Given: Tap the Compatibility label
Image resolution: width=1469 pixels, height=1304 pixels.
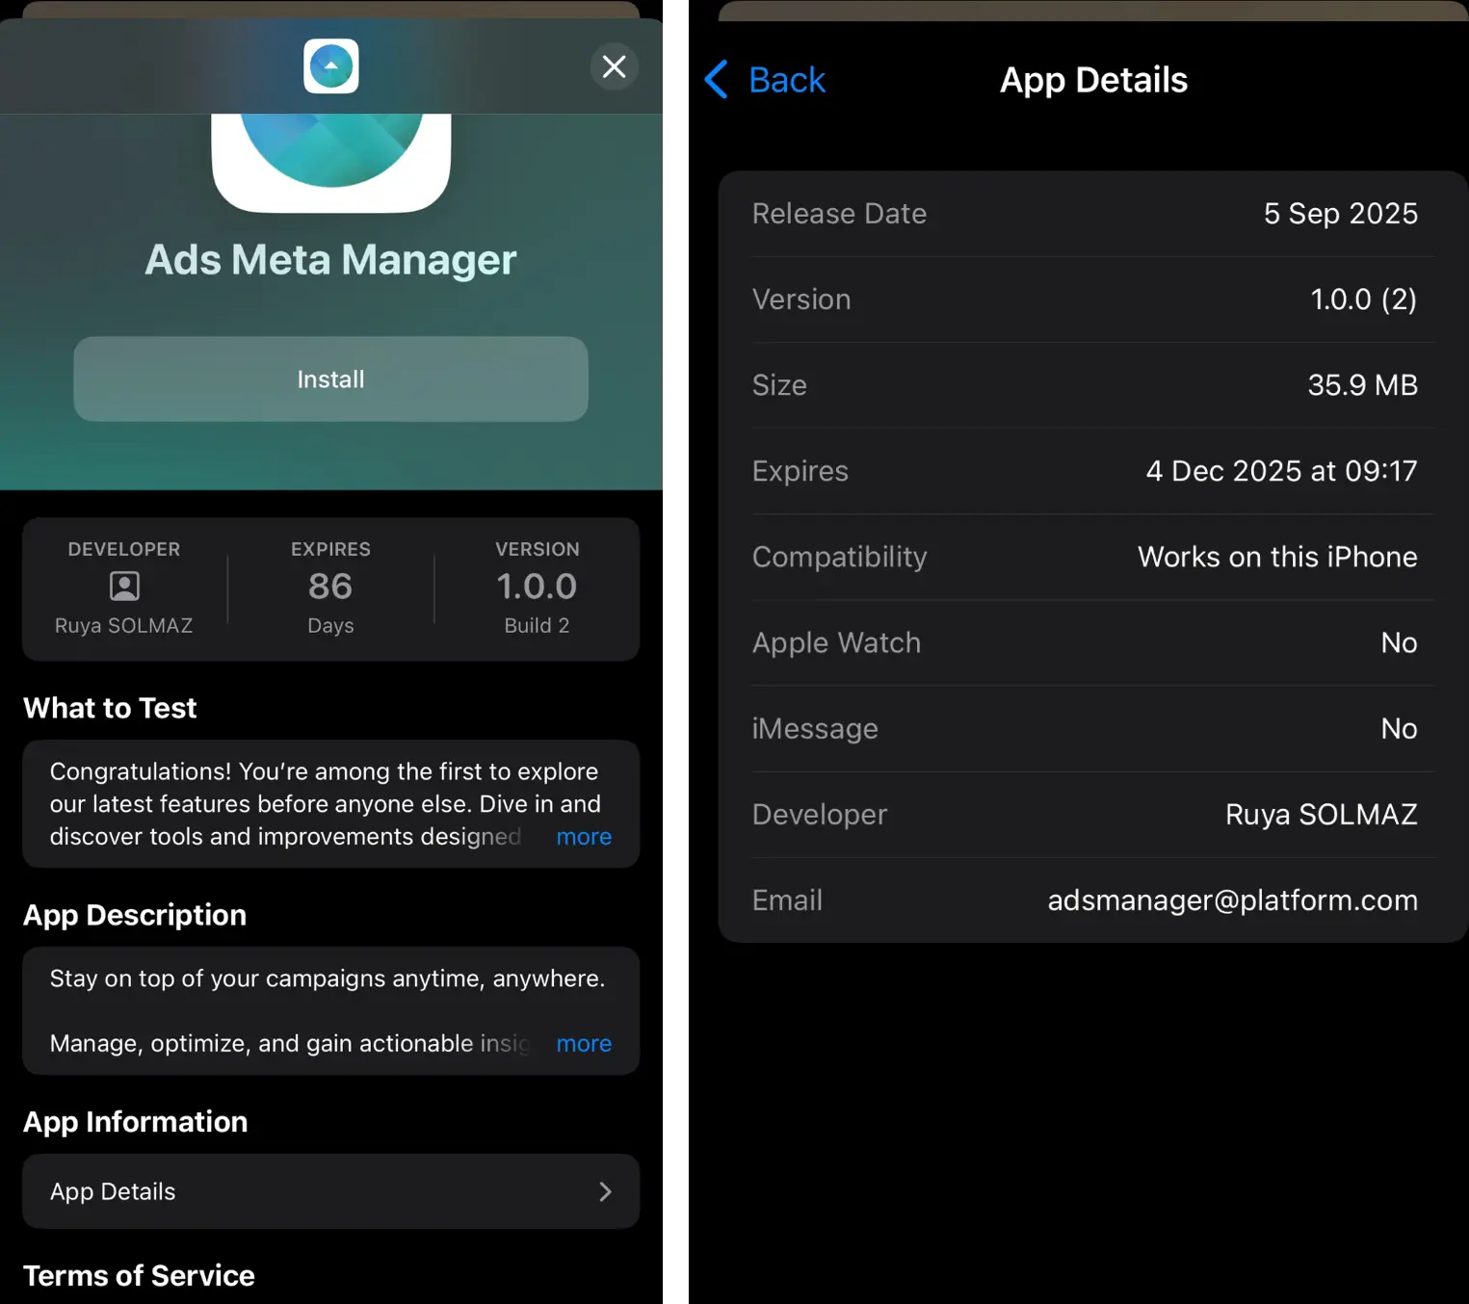Looking at the screenshot, I should (x=839, y=557).
